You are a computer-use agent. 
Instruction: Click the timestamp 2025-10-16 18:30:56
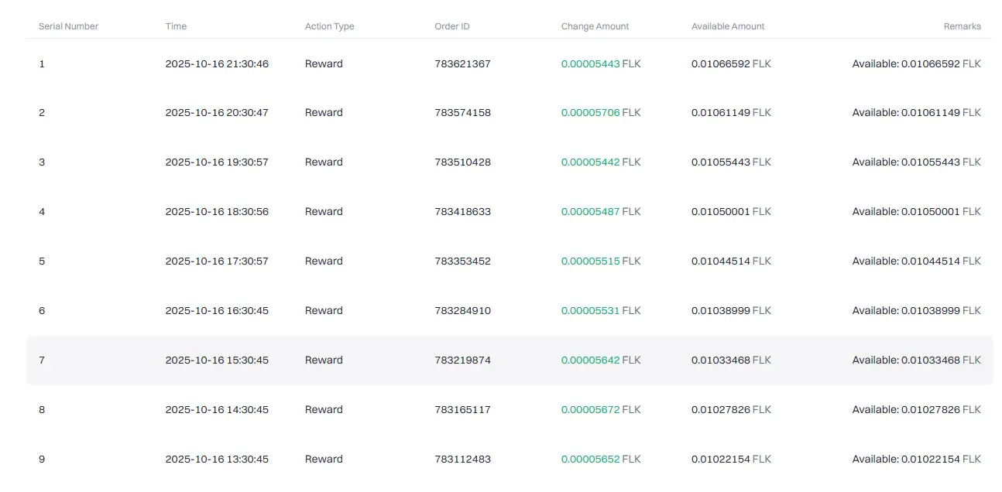(x=217, y=212)
